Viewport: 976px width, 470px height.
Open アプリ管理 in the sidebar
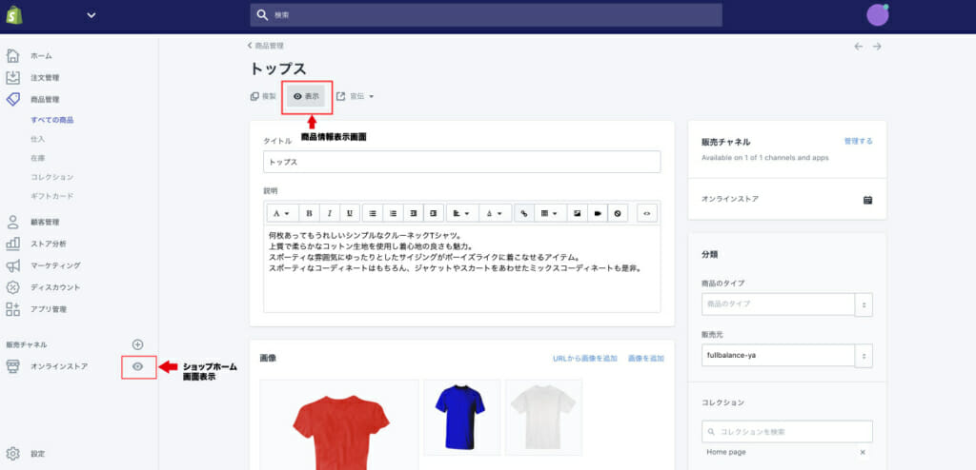(x=48, y=309)
